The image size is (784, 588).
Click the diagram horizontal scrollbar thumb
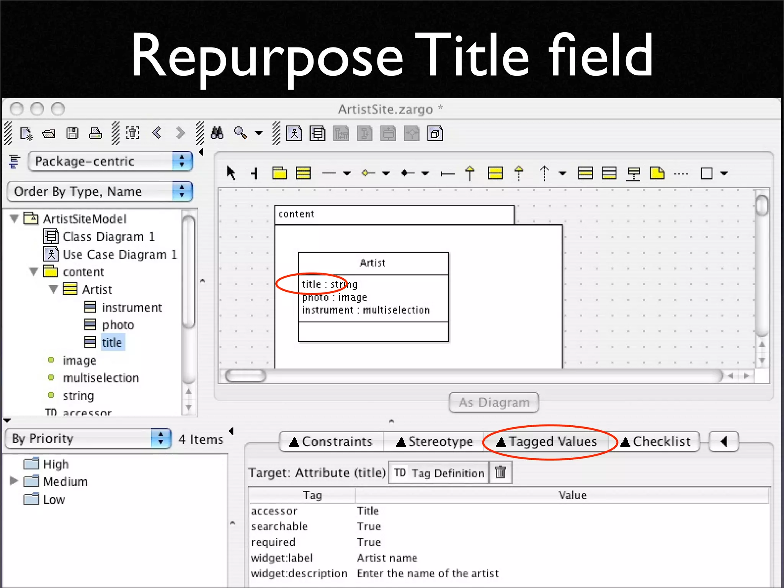(245, 376)
